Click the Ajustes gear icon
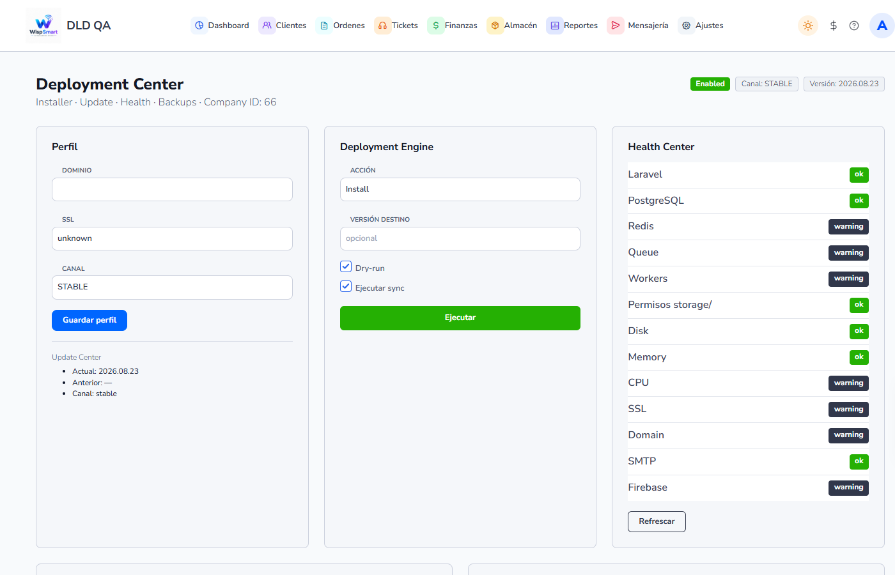Screen dimensions: 895x575 tap(686, 26)
